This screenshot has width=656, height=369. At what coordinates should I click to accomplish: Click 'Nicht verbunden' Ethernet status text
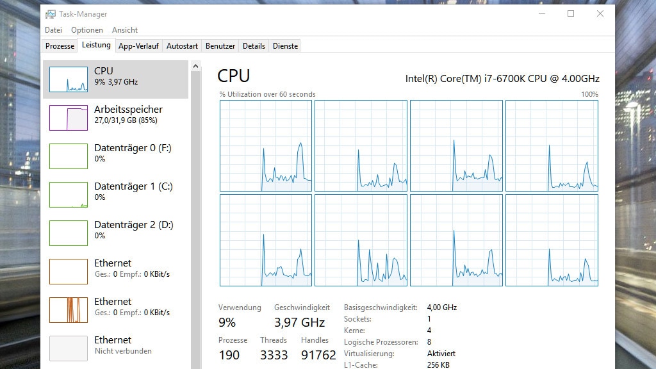pos(123,351)
